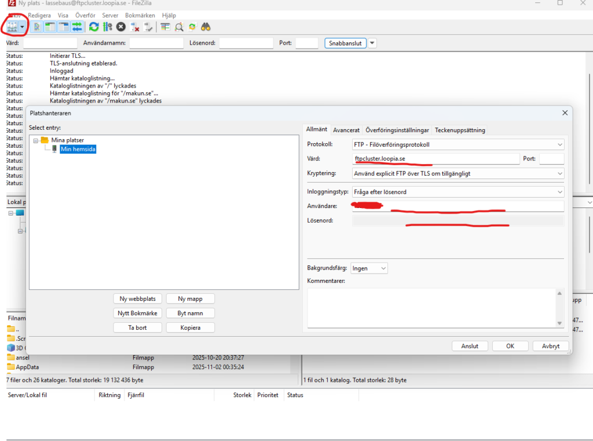
Task: Click the disconnect from server icon
Action: click(x=135, y=27)
